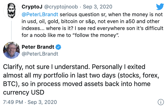This screenshot has width=167, height=109.
Task: Open the Sep 3, 2020 reply date
Action: pyautogui.click(x=98, y=7)
